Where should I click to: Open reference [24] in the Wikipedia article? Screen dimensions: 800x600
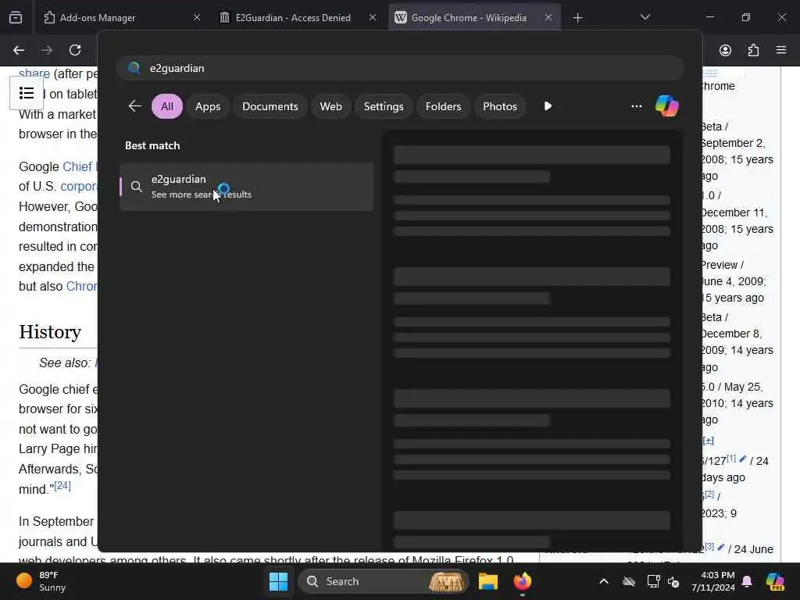coord(62,484)
